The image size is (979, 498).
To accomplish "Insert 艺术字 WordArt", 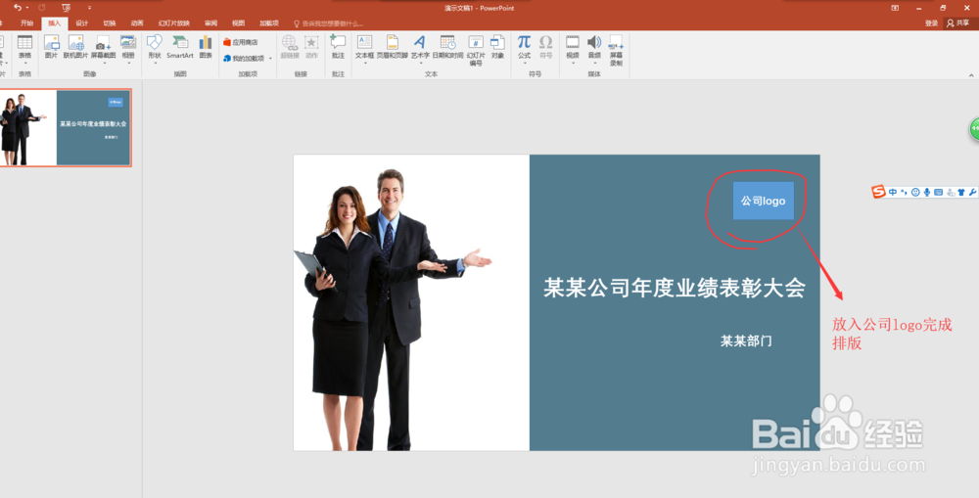I will (x=420, y=49).
